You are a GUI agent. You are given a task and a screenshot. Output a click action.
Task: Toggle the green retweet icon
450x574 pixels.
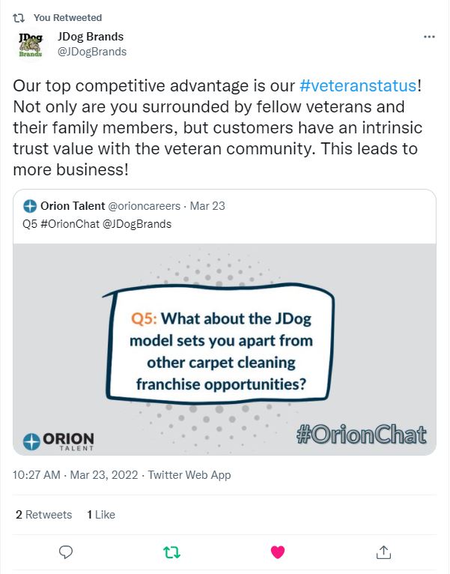171,552
